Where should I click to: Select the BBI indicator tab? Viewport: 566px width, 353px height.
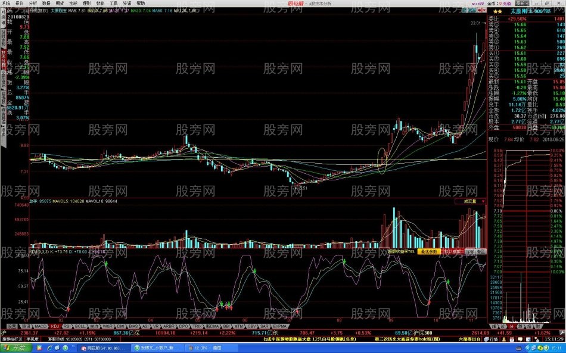(x=226, y=326)
